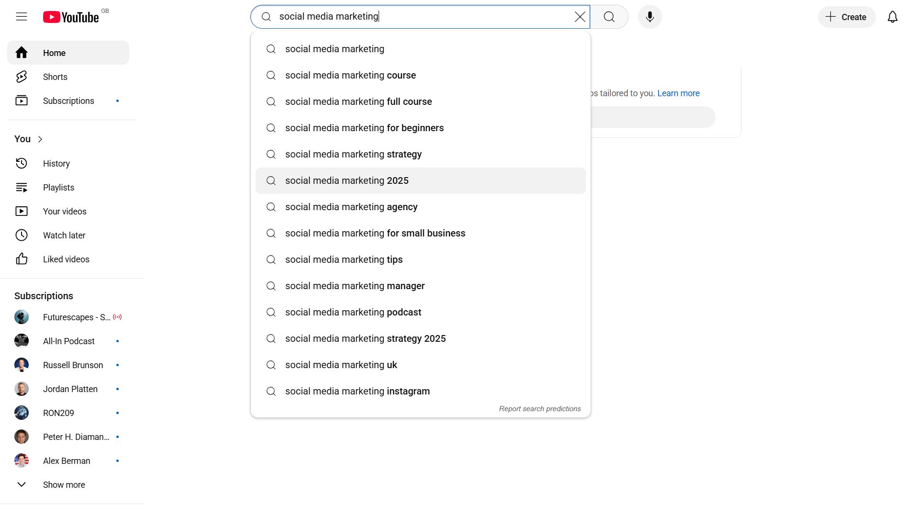Open Subscriptions in sidebar menu
Image resolution: width=919 pixels, height=517 pixels.
(68, 101)
